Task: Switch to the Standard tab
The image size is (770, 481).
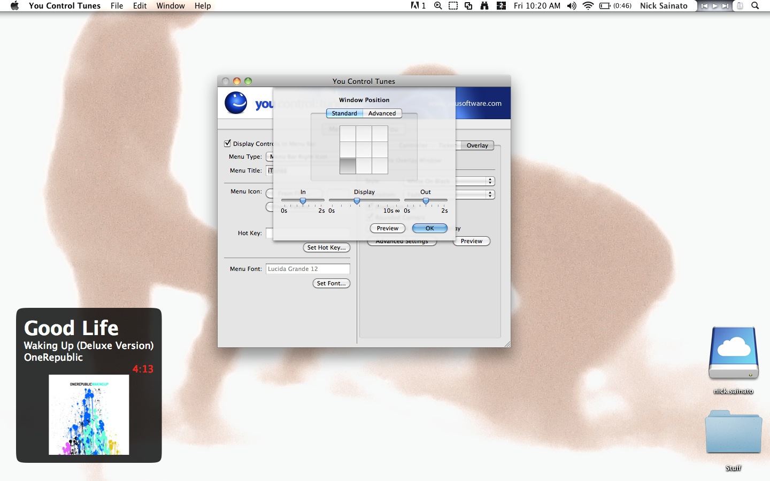Action: click(344, 113)
